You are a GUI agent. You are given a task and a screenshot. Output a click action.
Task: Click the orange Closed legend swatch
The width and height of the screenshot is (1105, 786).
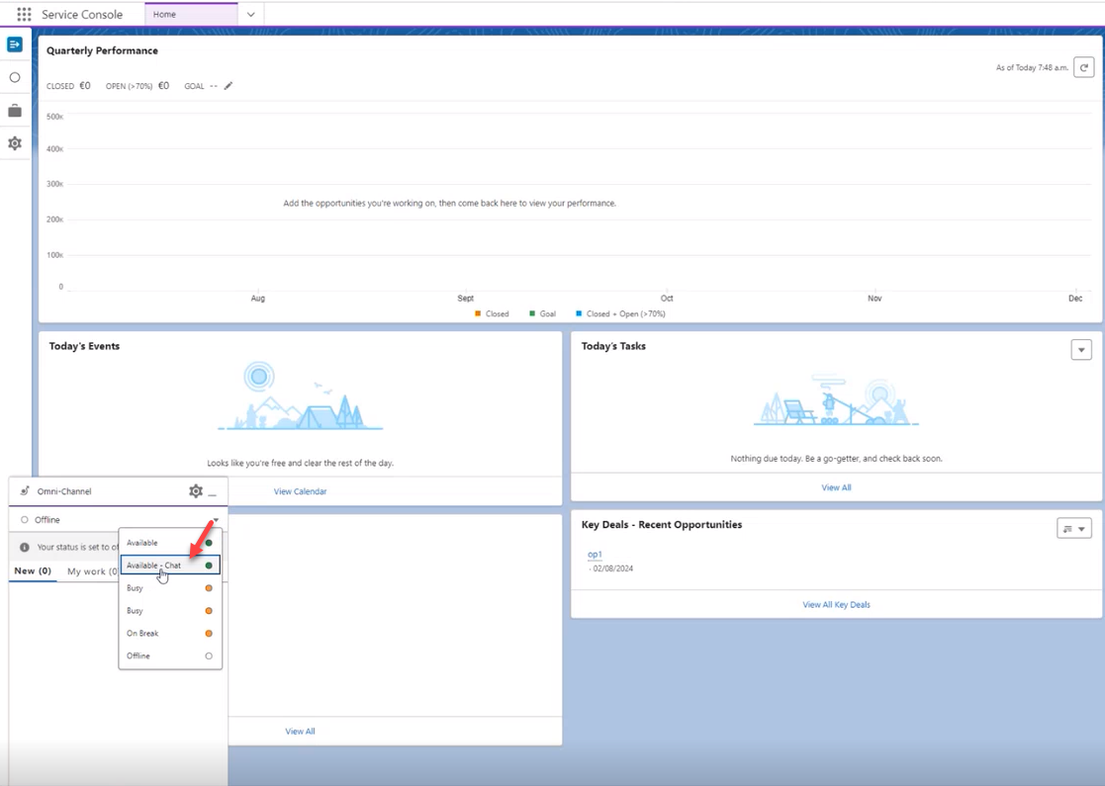pyautogui.click(x=478, y=313)
